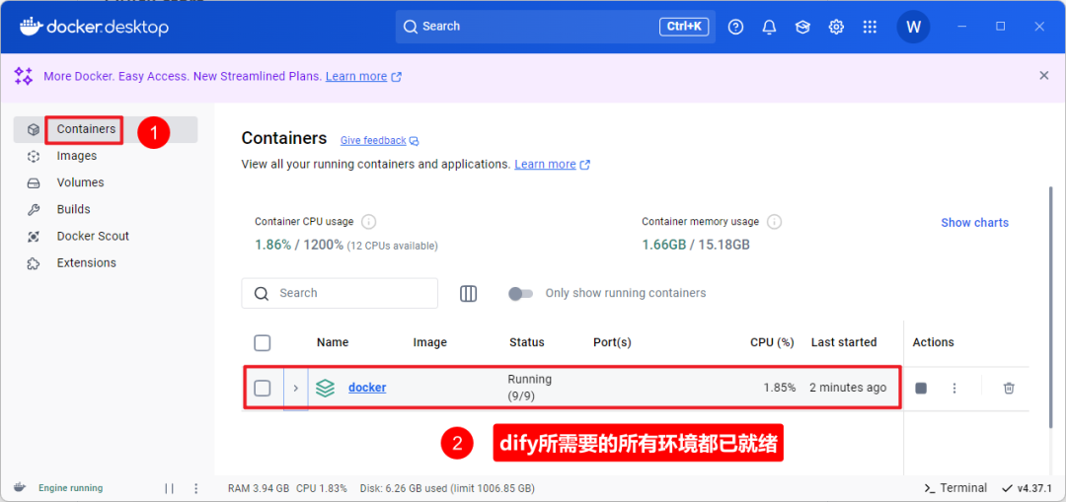Open engine options three-dot menu in status bar

(196, 488)
